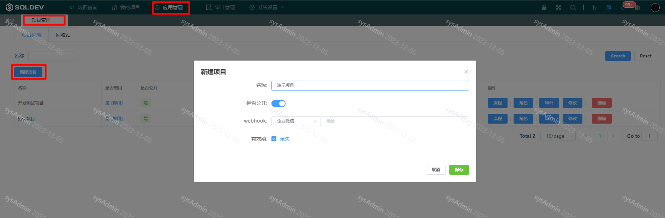The image size is (665, 218).
Task: Open the 10/page page-size dropdown
Action: (558, 136)
